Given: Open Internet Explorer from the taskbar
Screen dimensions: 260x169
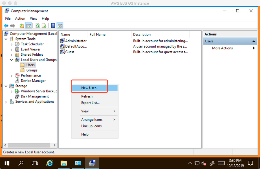Looking at the screenshot, I should click(50, 163).
